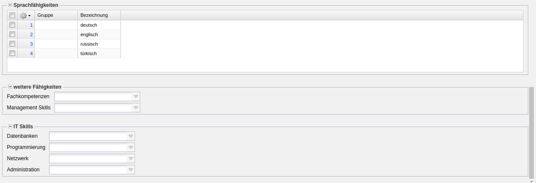Expand the Management Skills dropdown
The image size is (536, 183).
click(136, 108)
